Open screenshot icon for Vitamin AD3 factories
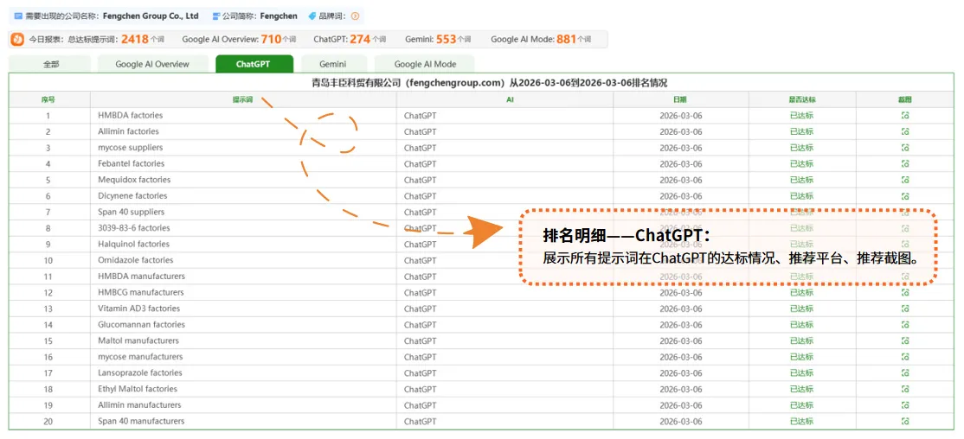 point(905,309)
